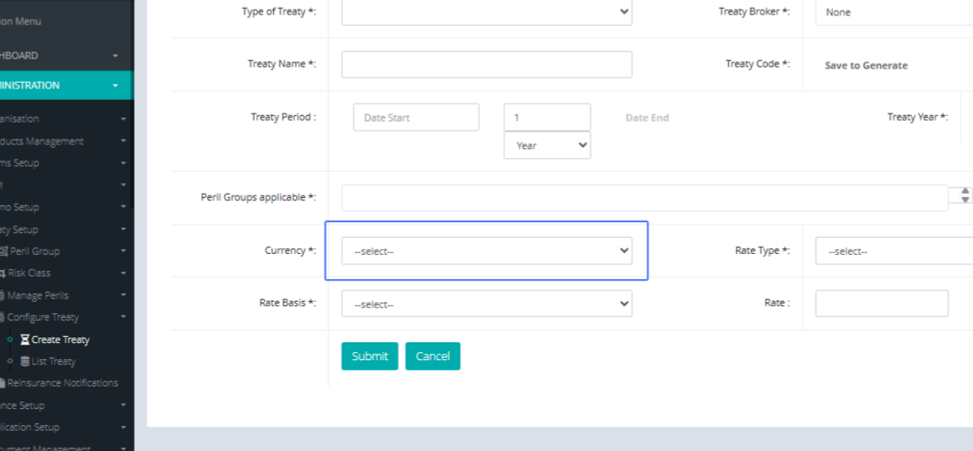Click the List Treaty database icon
Viewport: 973px width, 451px height.
coord(25,362)
